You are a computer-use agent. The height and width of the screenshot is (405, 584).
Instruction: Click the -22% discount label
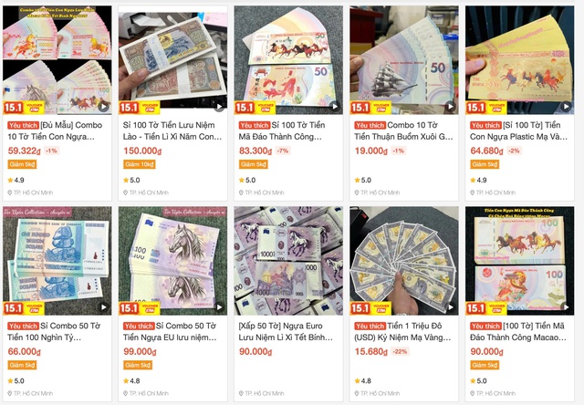400,351
